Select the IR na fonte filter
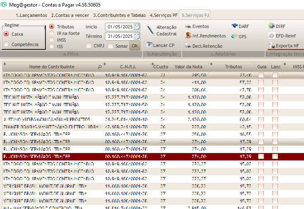The width and height of the screenshot is (304, 209). [52, 33]
